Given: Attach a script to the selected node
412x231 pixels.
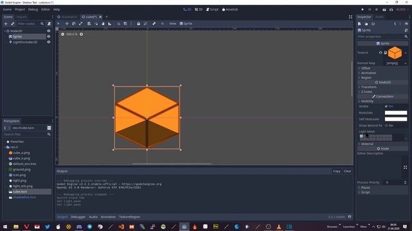Looking at the screenshot, I should 49,24.
